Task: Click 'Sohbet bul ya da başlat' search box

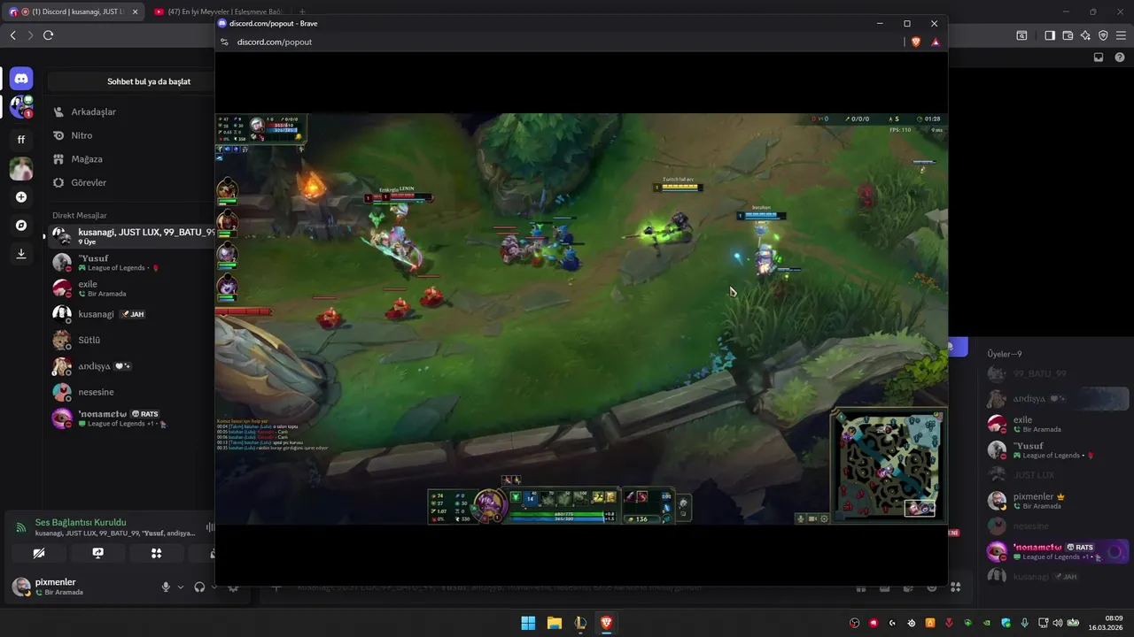Action: click(131, 81)
